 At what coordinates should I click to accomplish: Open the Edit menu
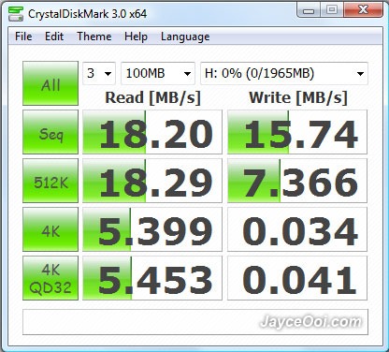click(x=54, y=37)
